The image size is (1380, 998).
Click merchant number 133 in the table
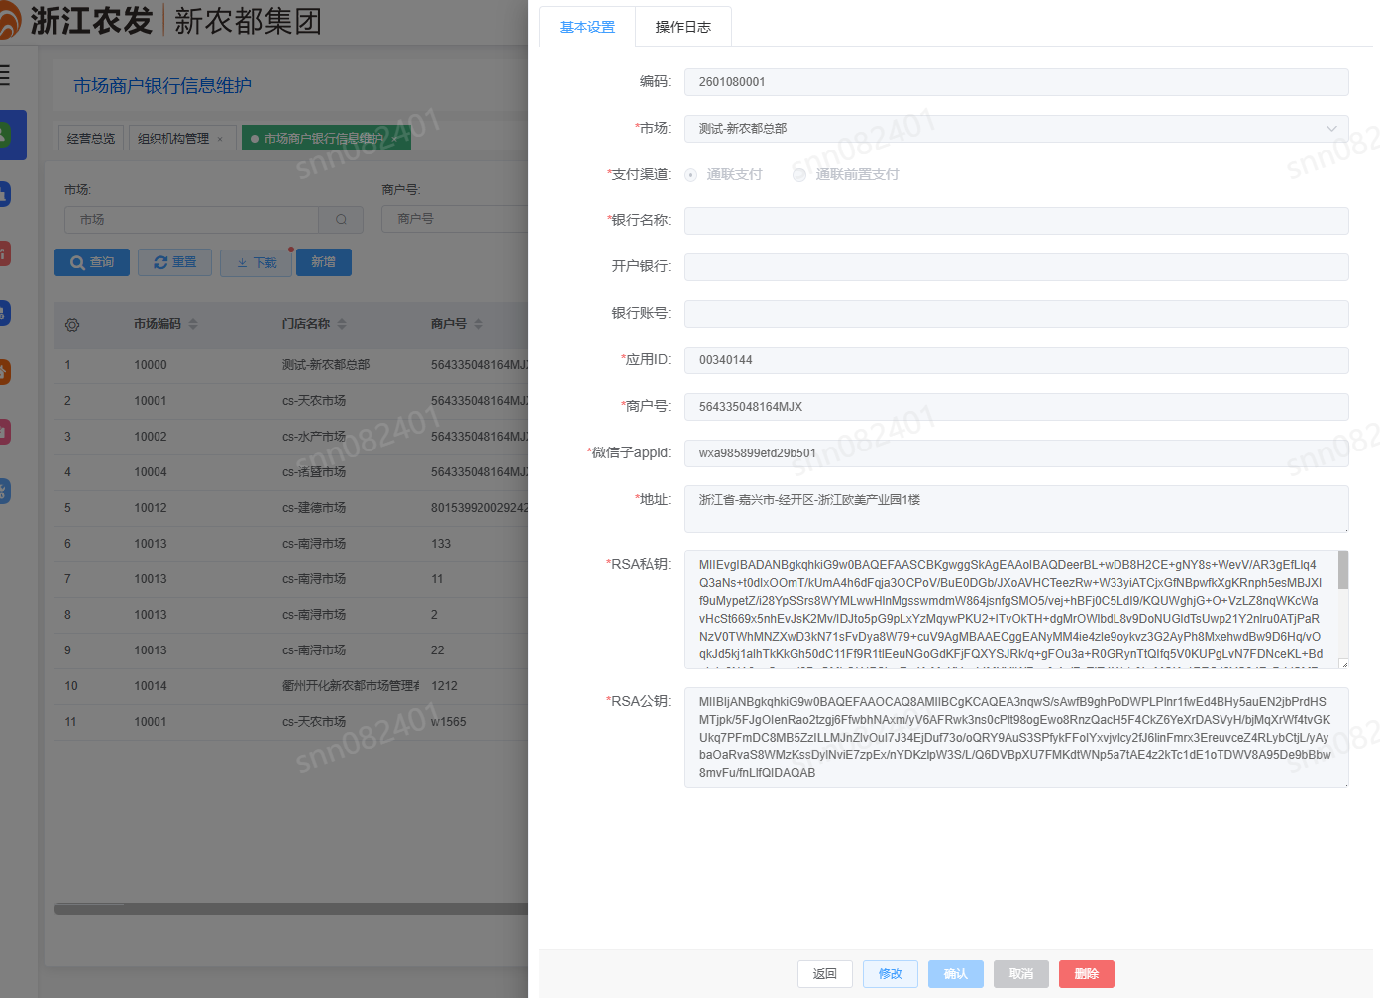coord(441,544)
